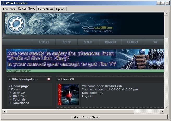Click the DrakeFish username link
Viewport: 171px width, 121px height.
[113, 86]
